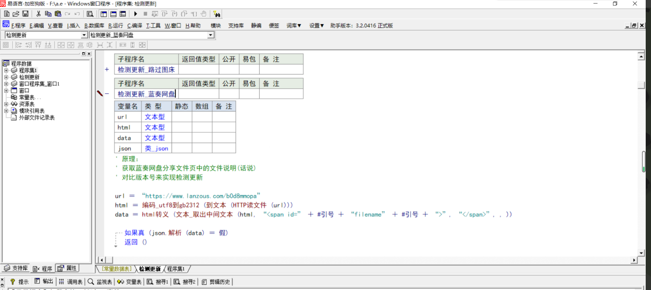Screen dimensions: 651x290
Task: Expand the 程序集1 tree node
Action: [6, 70]
